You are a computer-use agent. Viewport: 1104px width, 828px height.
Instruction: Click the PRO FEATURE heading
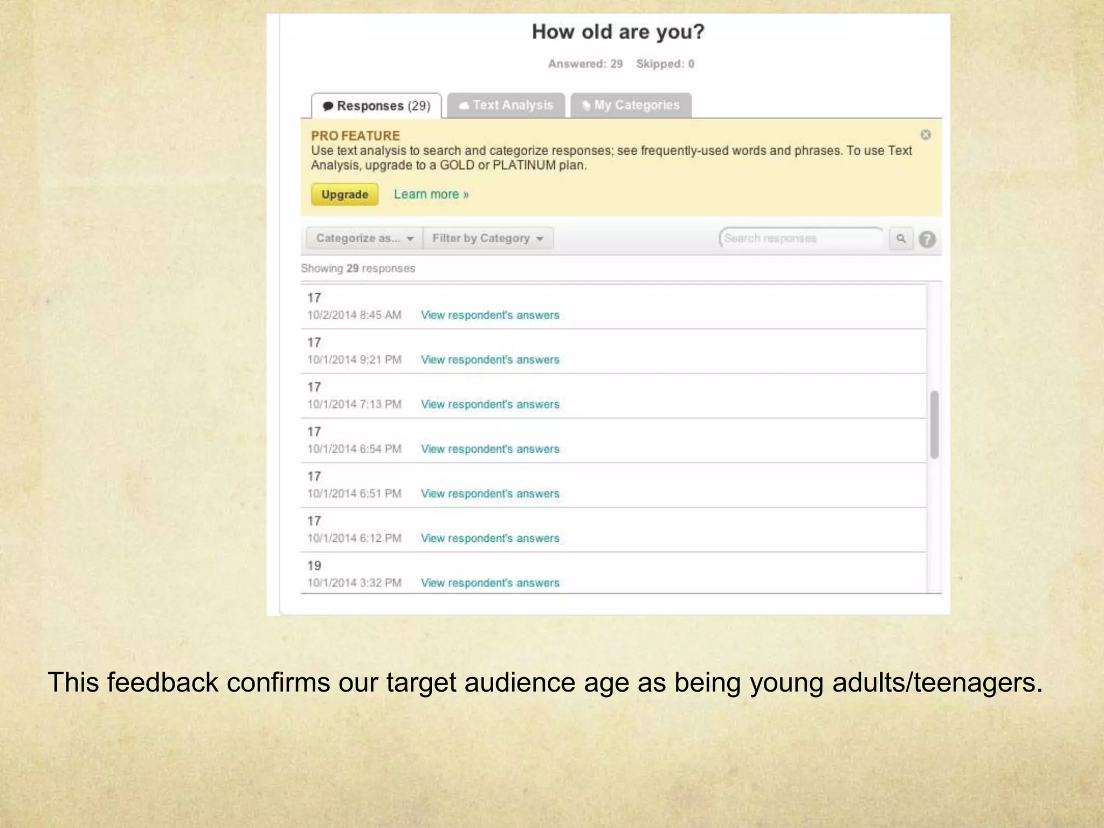pos(355,136)
